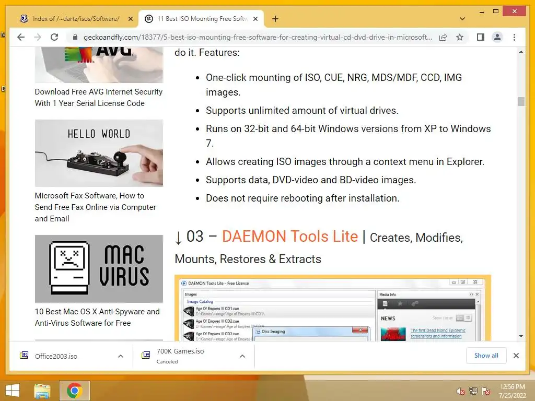
Task: Click the Office2003.iso file type icon
Action: (x=24, y=355)
